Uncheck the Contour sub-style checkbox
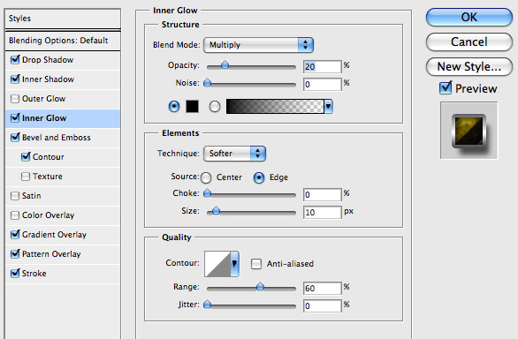 click(x=26, y=157)
